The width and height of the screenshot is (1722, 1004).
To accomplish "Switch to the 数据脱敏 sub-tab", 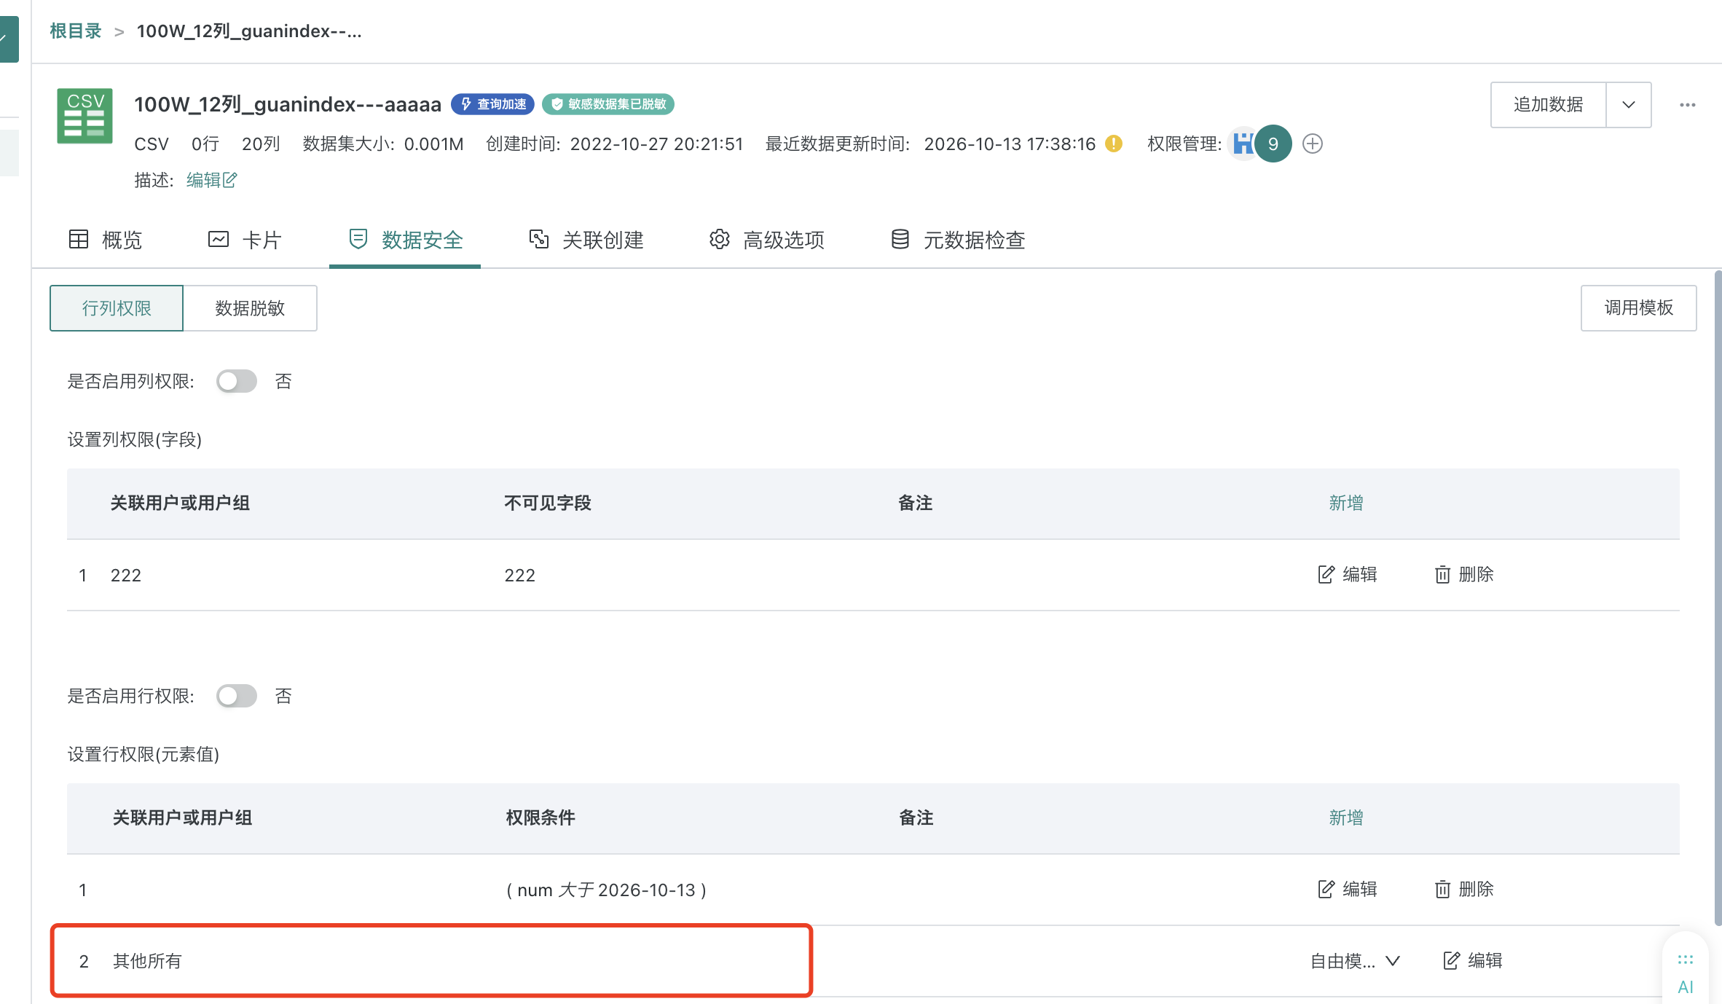I will (250, 308).
